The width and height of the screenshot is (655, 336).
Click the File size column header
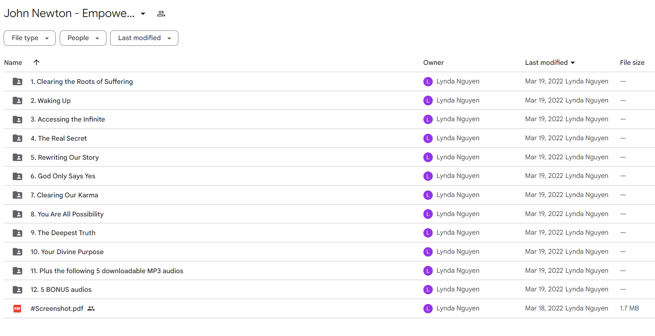click(632, 62)
